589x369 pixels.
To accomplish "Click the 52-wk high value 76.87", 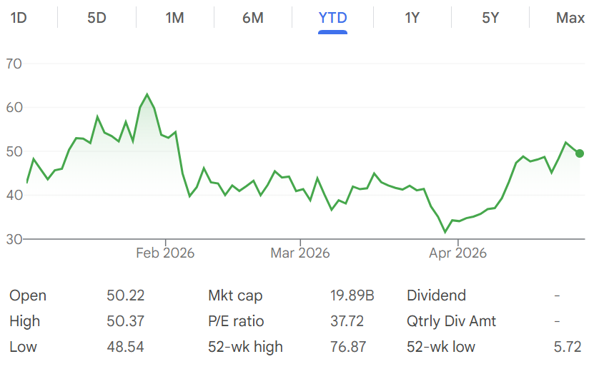I will tap(348, 347).
